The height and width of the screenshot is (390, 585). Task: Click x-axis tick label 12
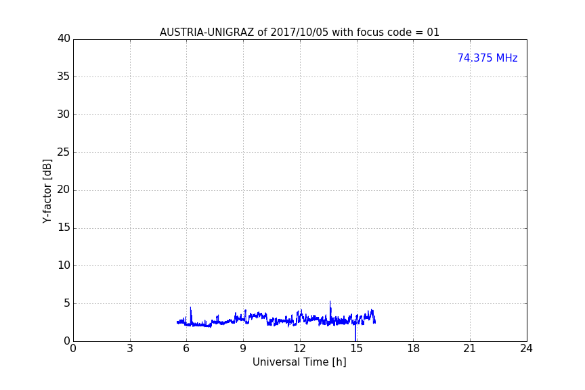[x=299, y=349]
